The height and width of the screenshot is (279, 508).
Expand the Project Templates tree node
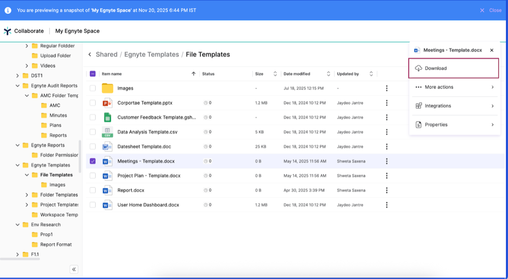point(27,205)
